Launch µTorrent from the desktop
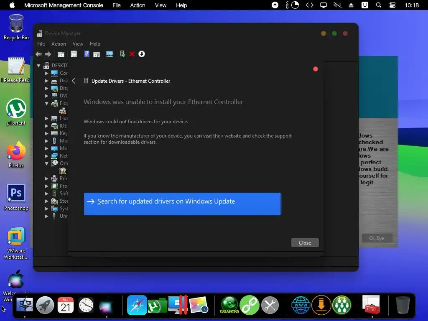Viewport: 428px width, 321px height. [16, 112]
